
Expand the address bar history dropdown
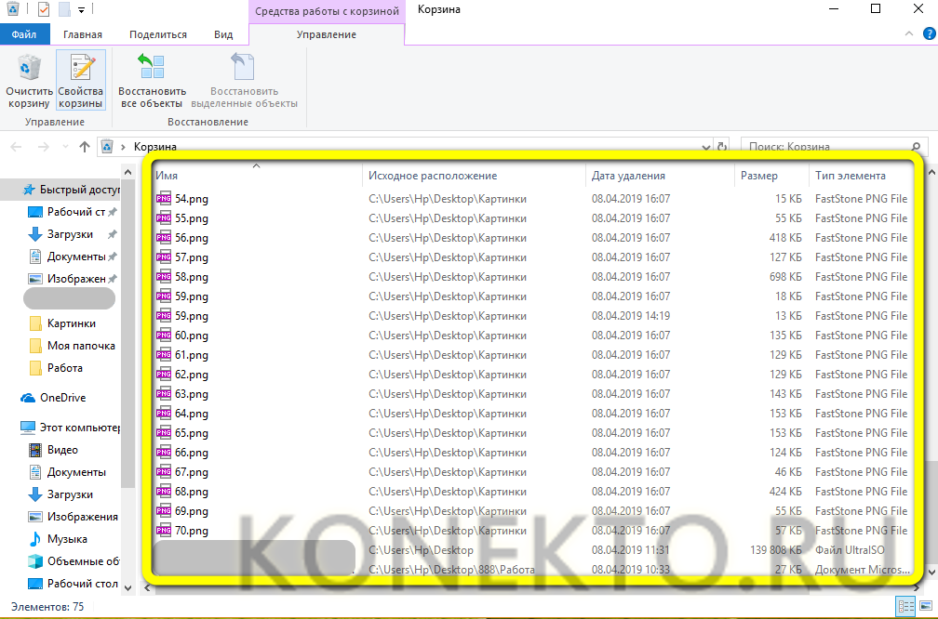click(706, 147)
